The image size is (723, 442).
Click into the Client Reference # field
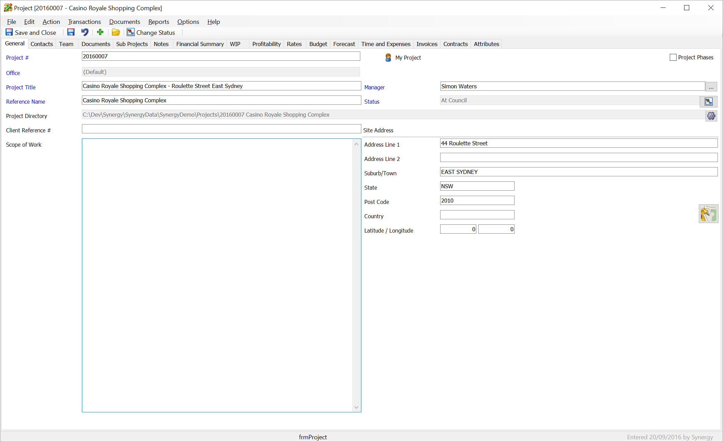click(221, 129)
